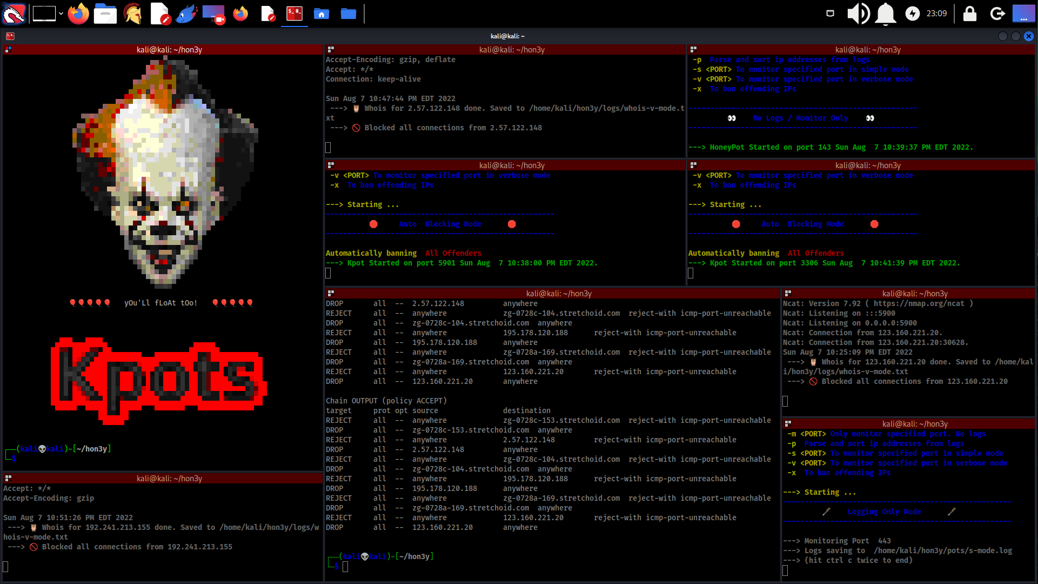This screenshot has height=584, width=1038.
Task: Select the red terminal taskbar icon
Action: 294,14
